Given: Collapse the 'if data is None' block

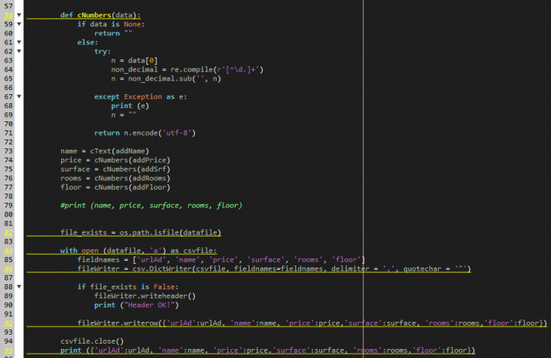Looking at the screenshot, I should point(19,24).
